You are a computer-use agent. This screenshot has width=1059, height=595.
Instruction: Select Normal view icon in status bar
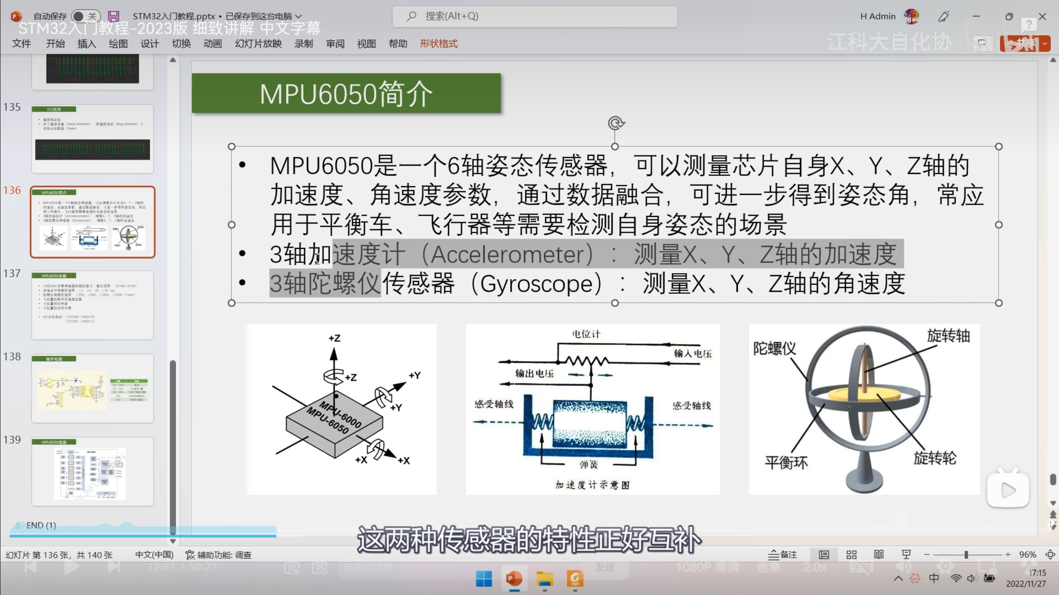(x=824, y=555)
